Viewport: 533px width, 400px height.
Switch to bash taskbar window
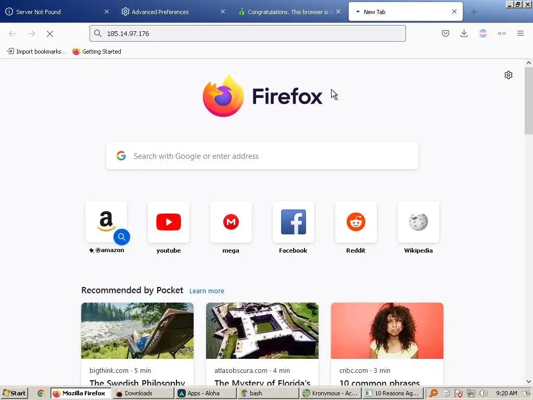click(x=268, y=393)
